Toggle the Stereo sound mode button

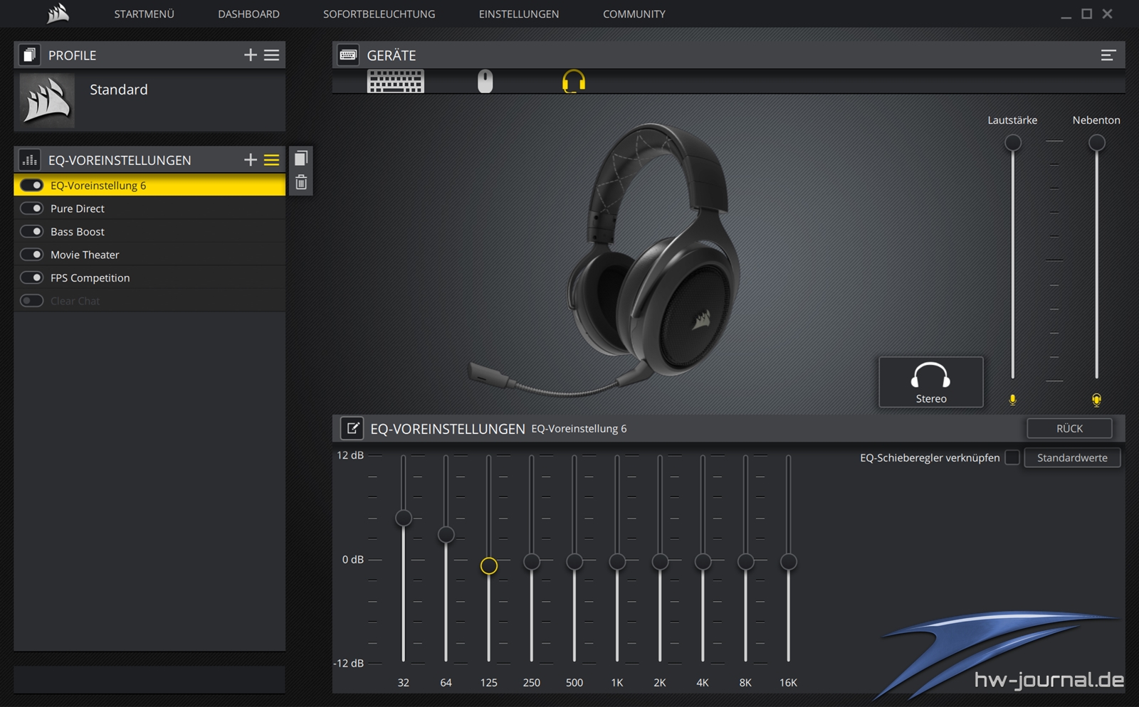(931, 382)
